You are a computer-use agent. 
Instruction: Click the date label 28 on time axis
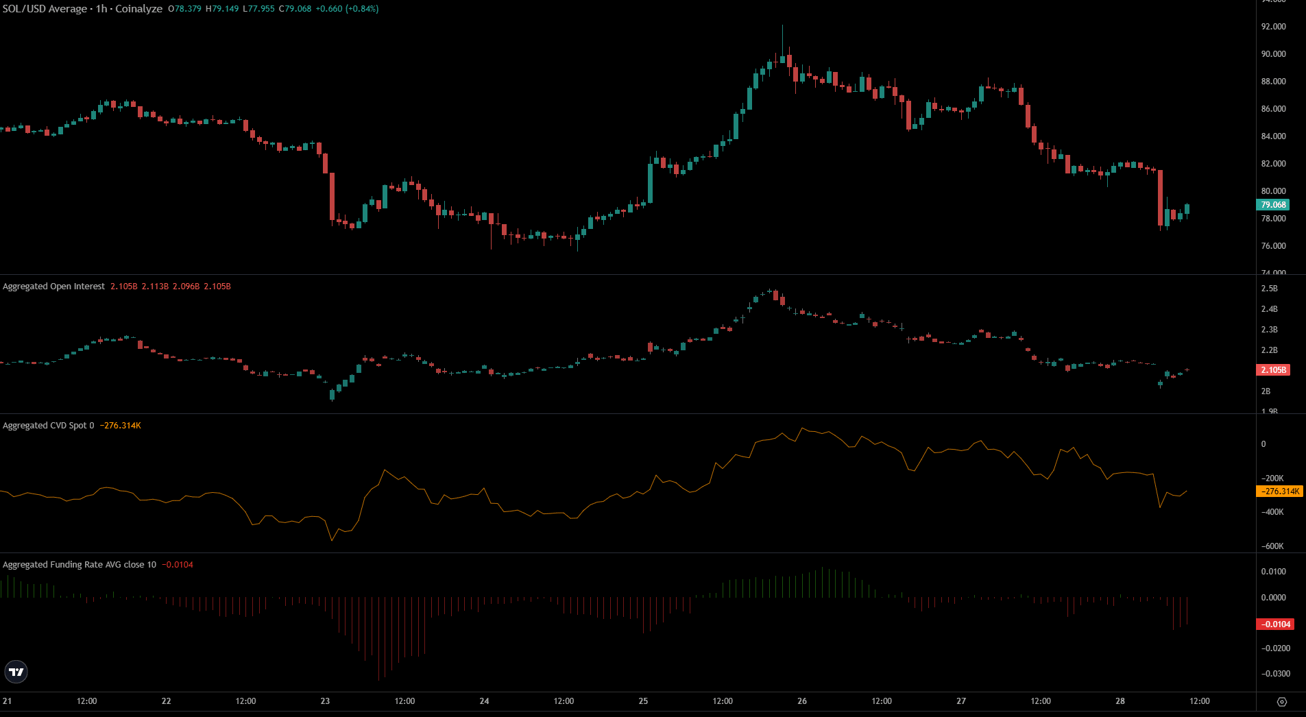click(1120, 701)
